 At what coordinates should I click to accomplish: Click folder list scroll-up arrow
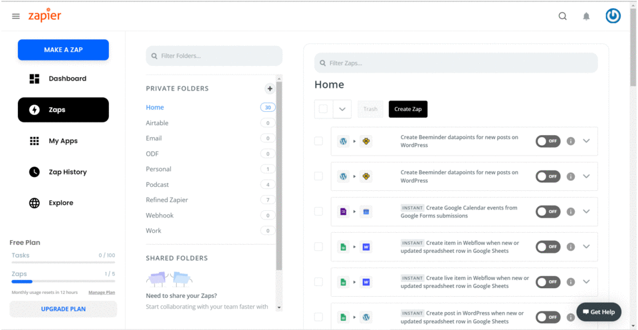(279, 79)
